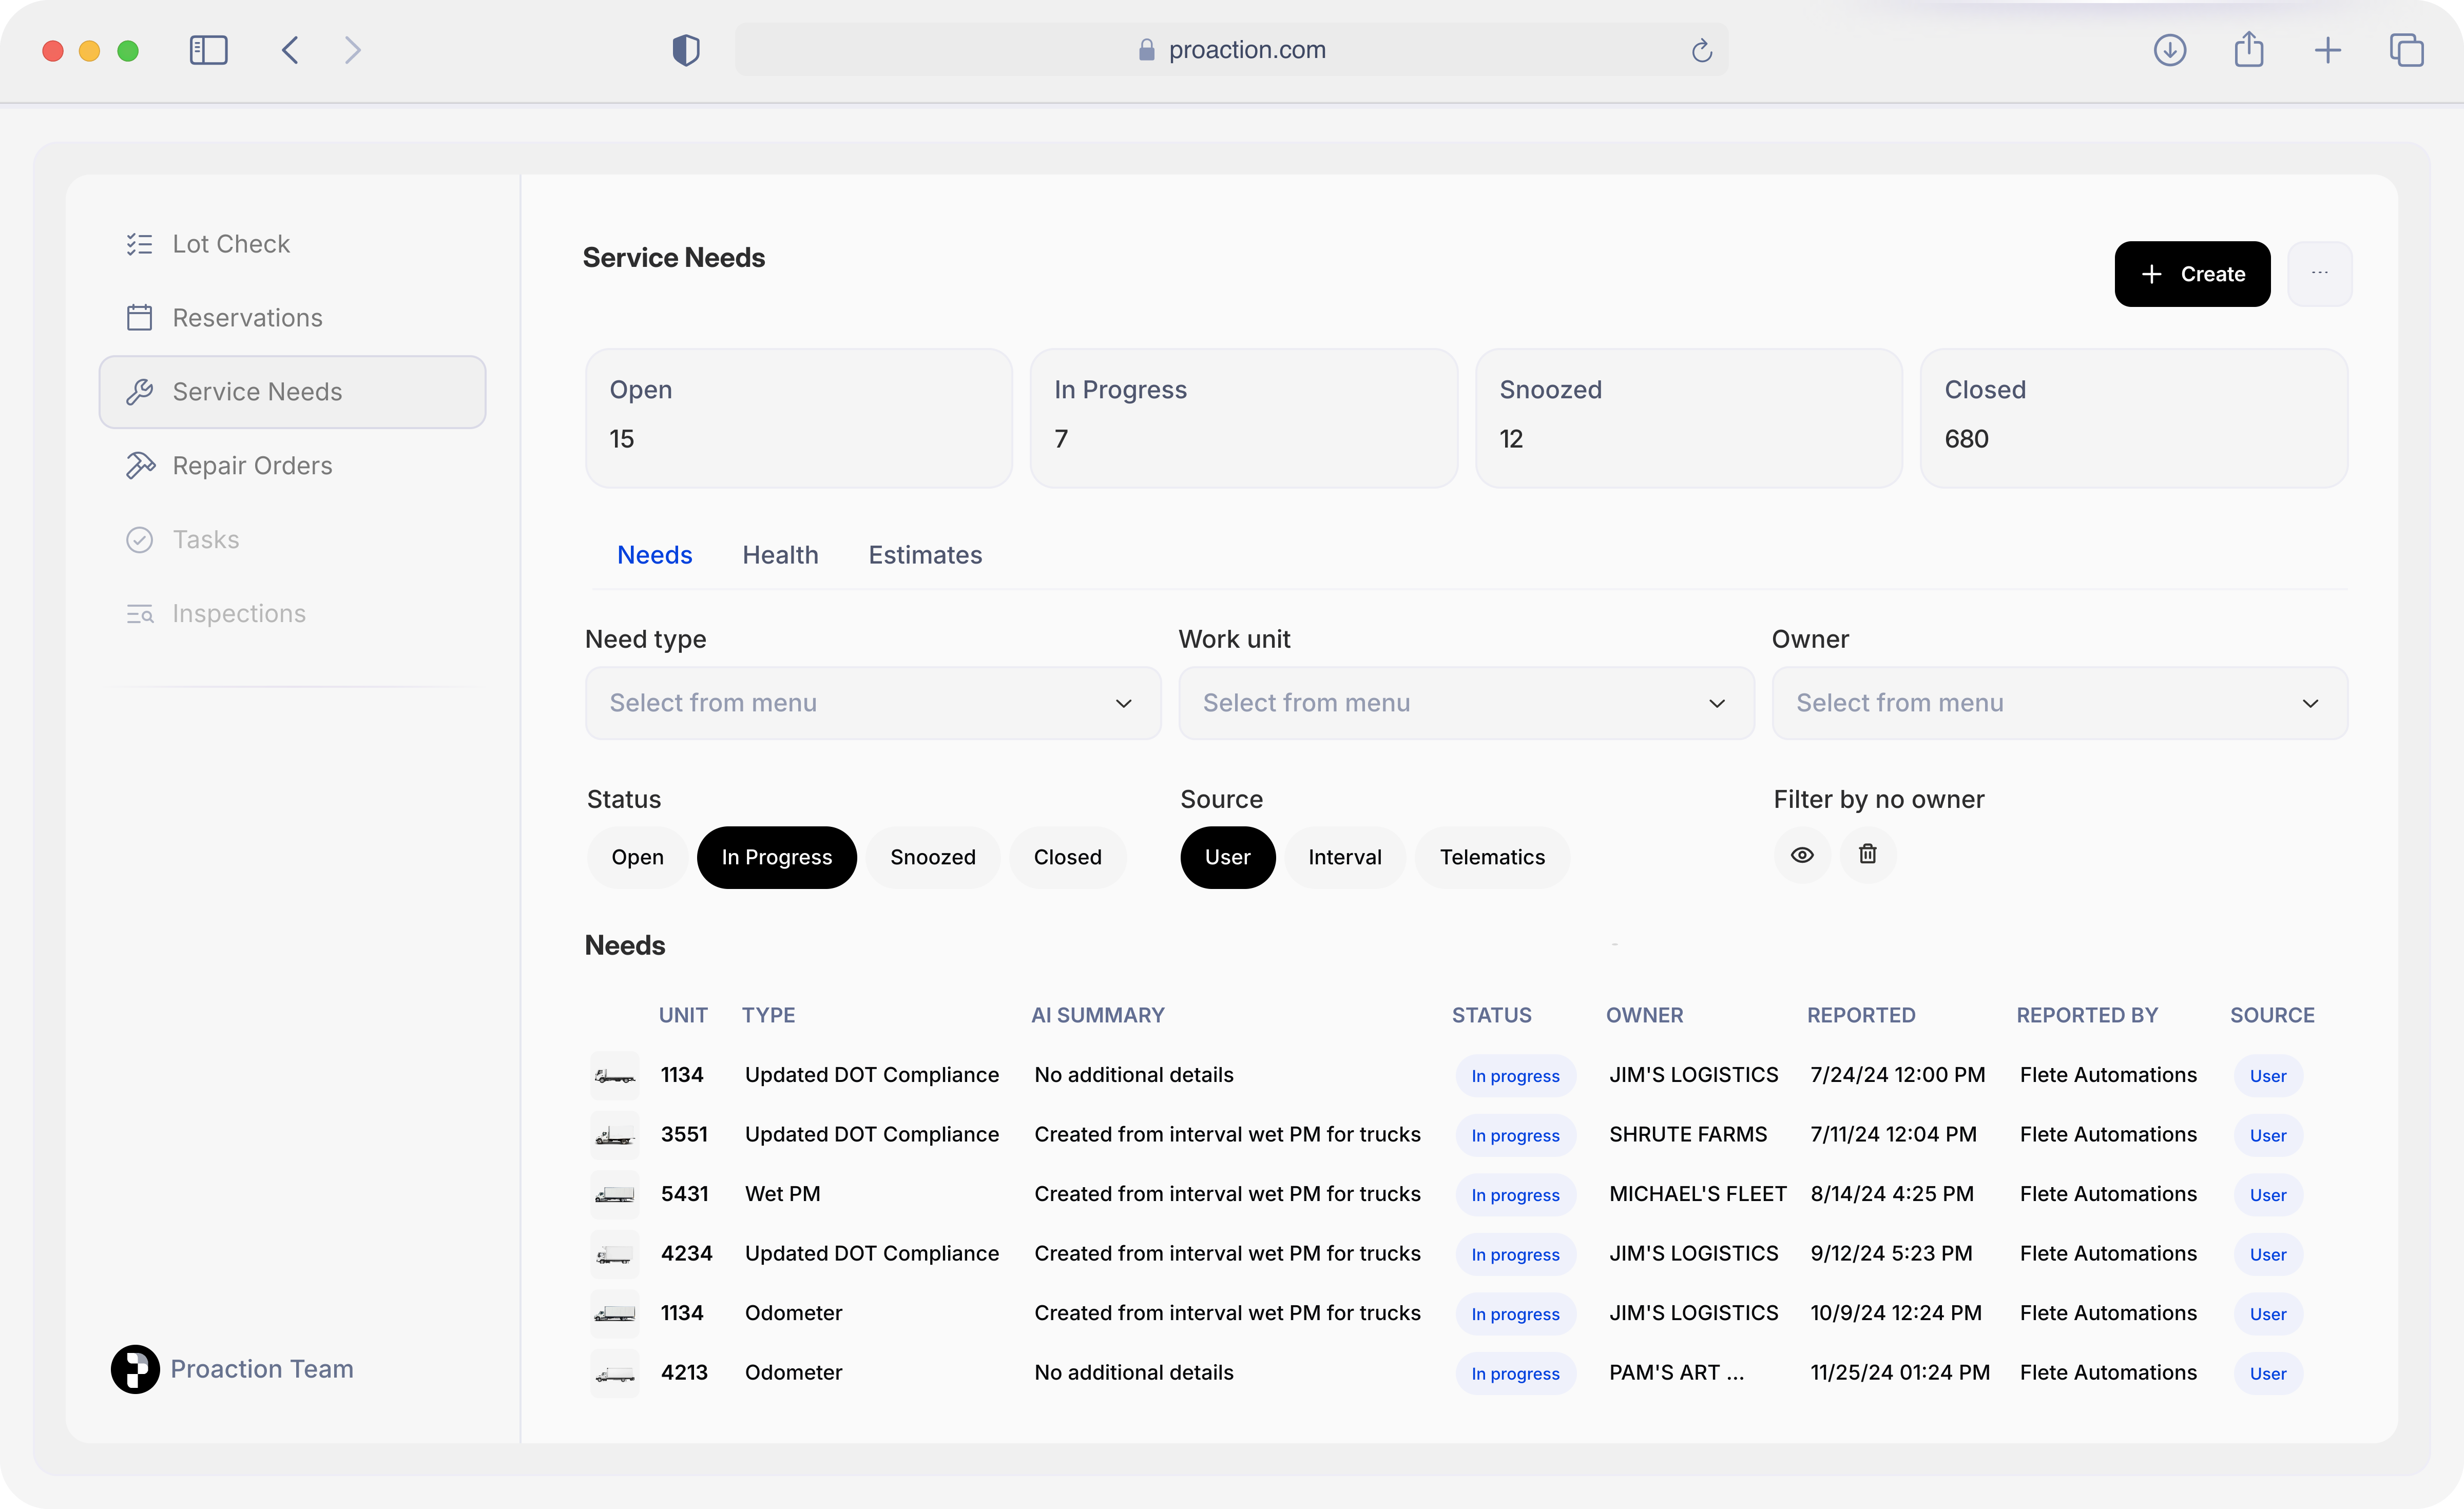Click truck thumbnail for unit 3551
Screen dimensions: 2464x1509
(x=614, y=1135)
